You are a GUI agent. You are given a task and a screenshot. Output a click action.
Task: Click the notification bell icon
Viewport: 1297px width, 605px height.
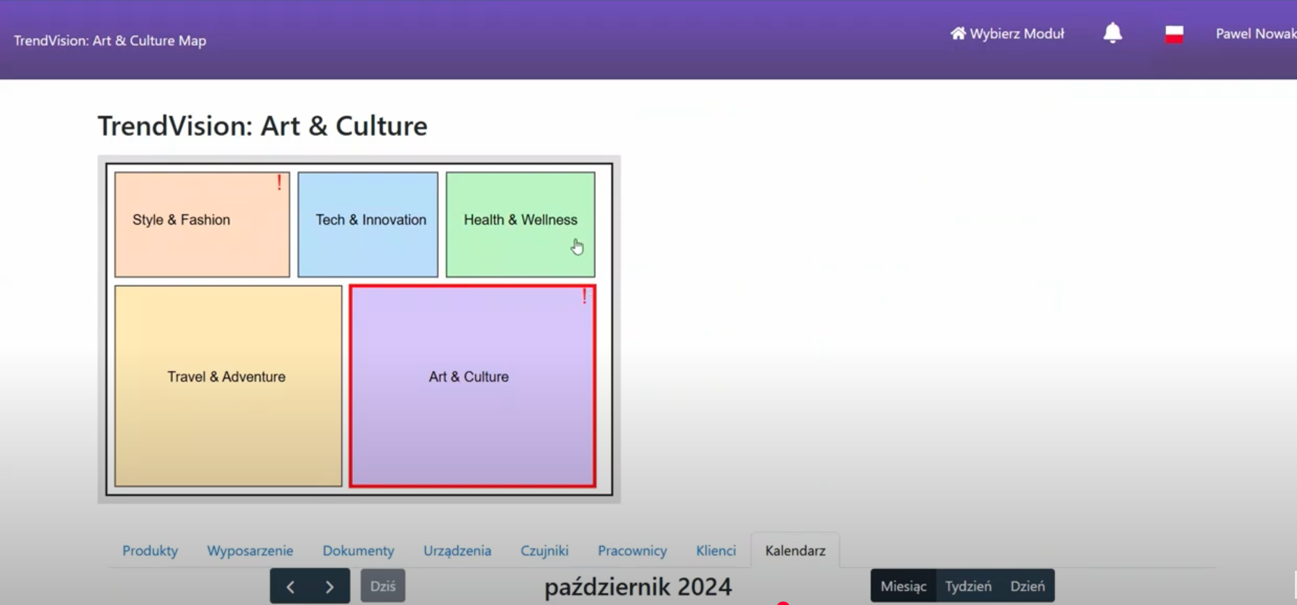click(1112, 33)
